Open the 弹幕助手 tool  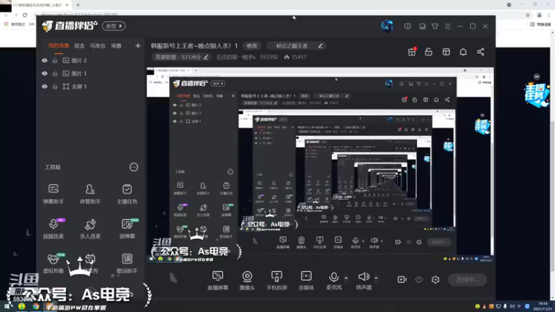point(53,194)
